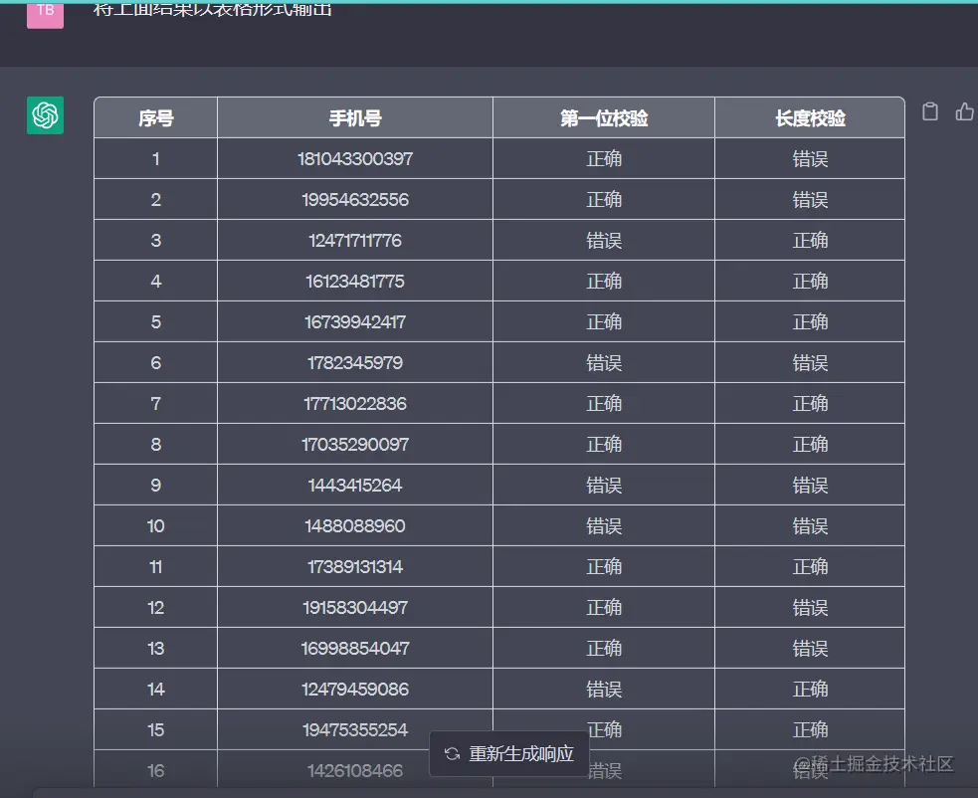Select phone number 17389131314

[x=355, y=567]
